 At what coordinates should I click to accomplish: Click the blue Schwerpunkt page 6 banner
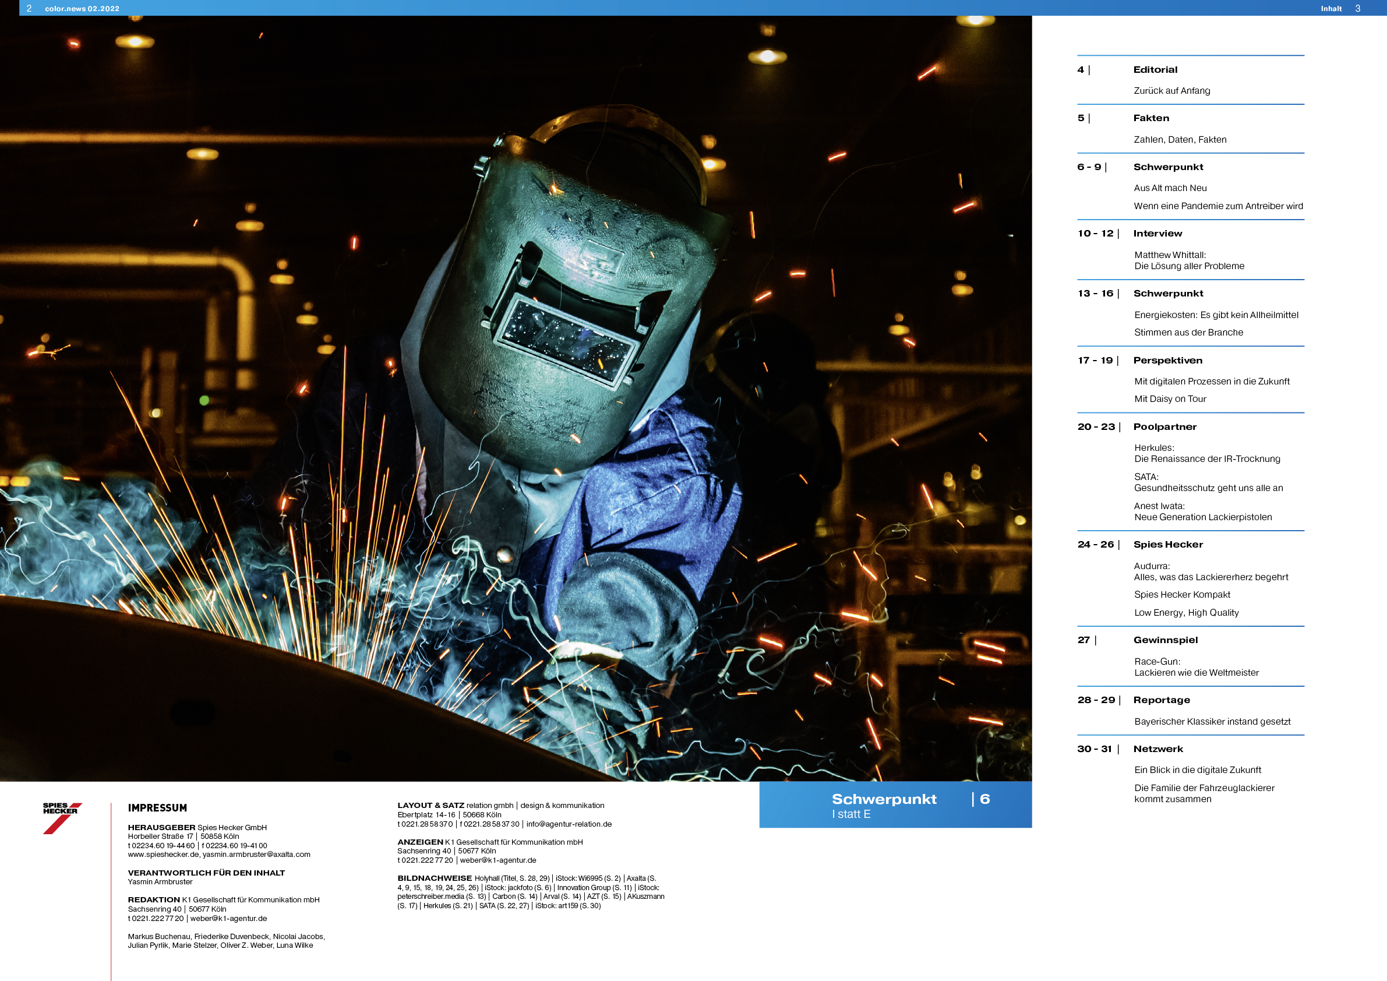point(895,804)
